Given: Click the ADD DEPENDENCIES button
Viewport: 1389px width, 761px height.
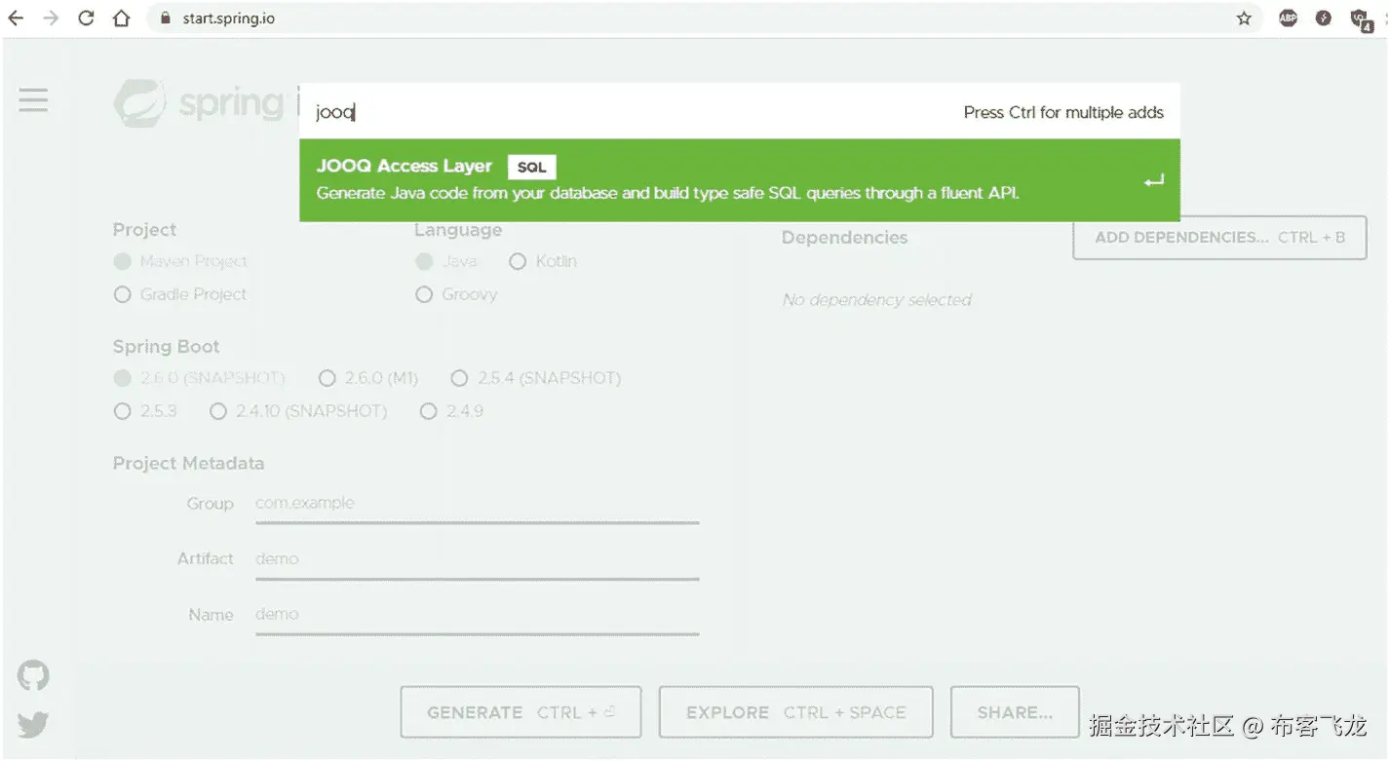Looking at the screenshot, I should pyautogui.click(x=1219, y=238).
